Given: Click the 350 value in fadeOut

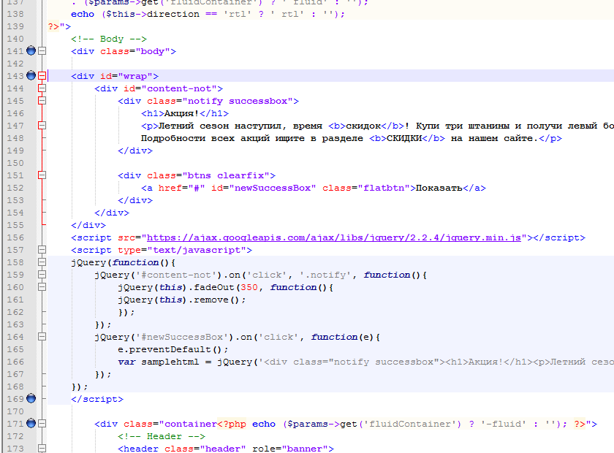Looking at the screenshot, I should coord(249,287).
